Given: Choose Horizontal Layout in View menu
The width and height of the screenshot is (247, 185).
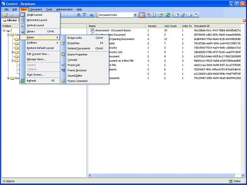Looking at the screenshot, I should pyautogui.click(x=40, y=20).
